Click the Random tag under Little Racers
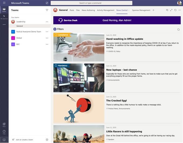This screenshot has width=183, height=143. click(x=111, y=140)
